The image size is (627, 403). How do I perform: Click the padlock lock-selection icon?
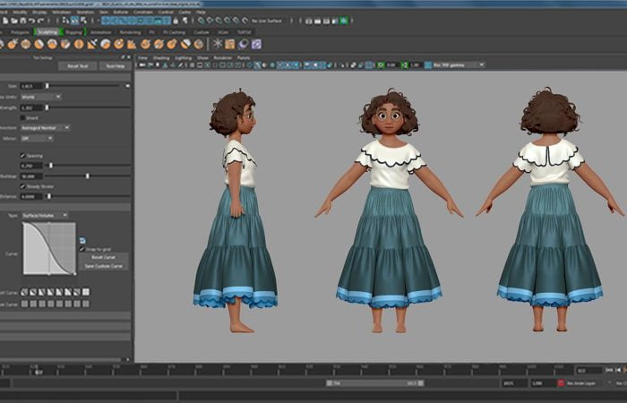click(x=176, y=21)
